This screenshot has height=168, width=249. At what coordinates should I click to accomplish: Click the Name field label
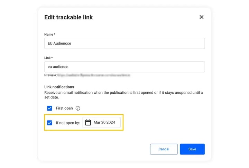click(49, 35)
